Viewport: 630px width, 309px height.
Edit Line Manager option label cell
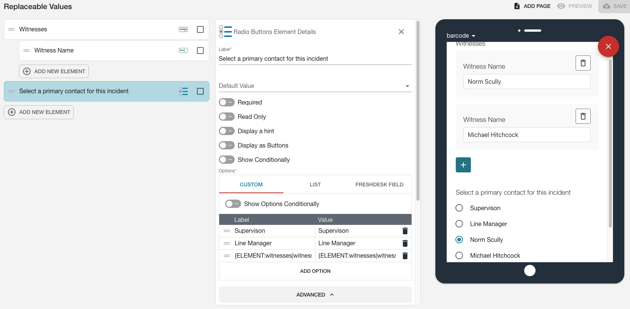point(273,243)
